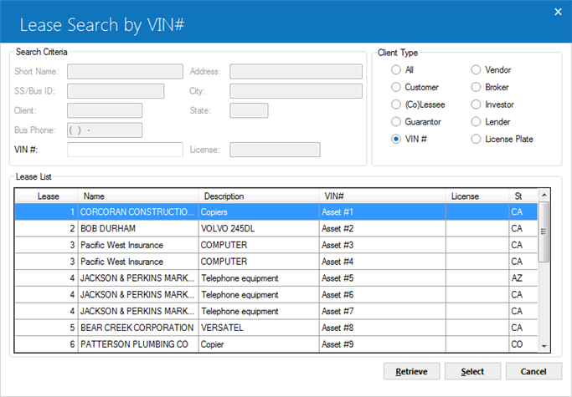Close the Lease Search by VIN# dialog
Viewport: 572px width, 397px height.
[x=558, y=12]
